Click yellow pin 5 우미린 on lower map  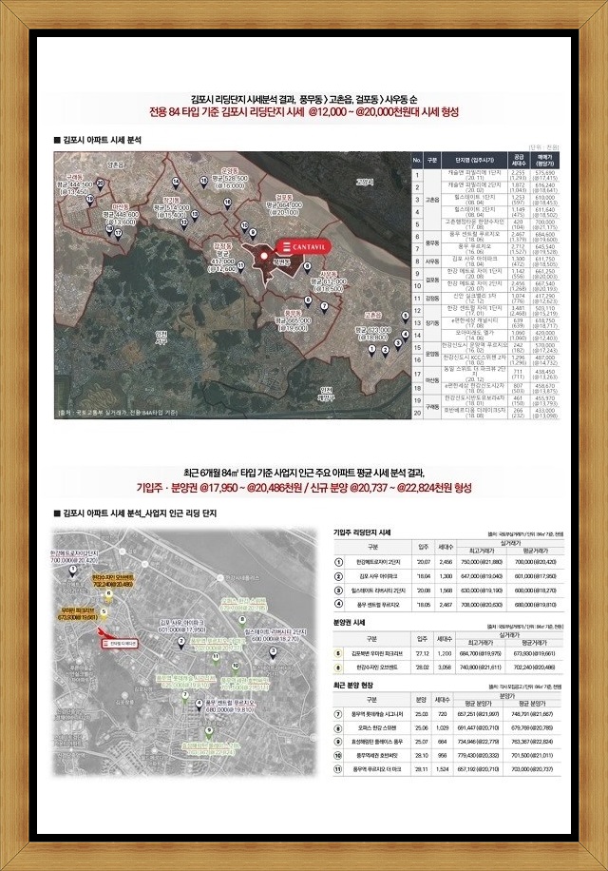(x=104, y=613)
